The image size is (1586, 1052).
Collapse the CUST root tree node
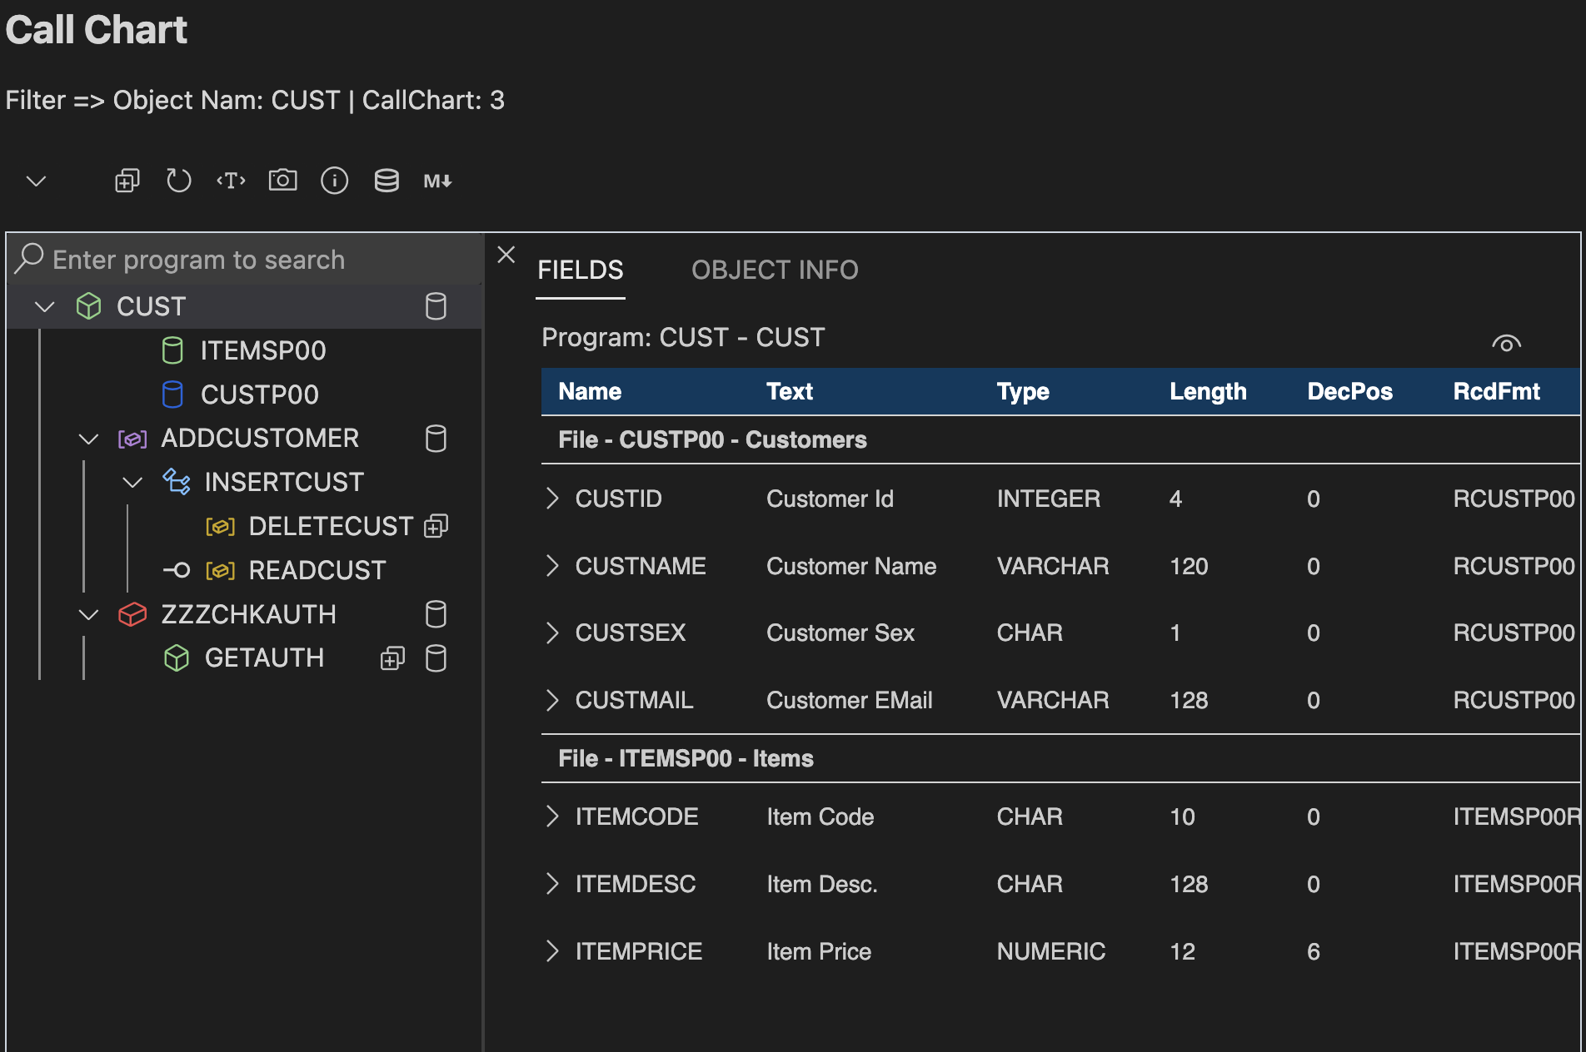45,307
